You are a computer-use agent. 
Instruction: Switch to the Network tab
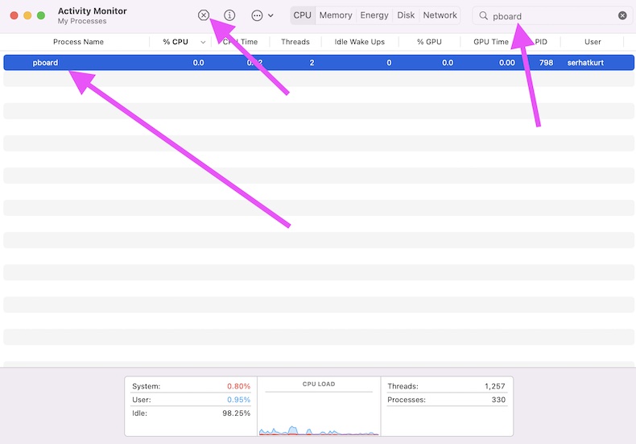(440, 15)
